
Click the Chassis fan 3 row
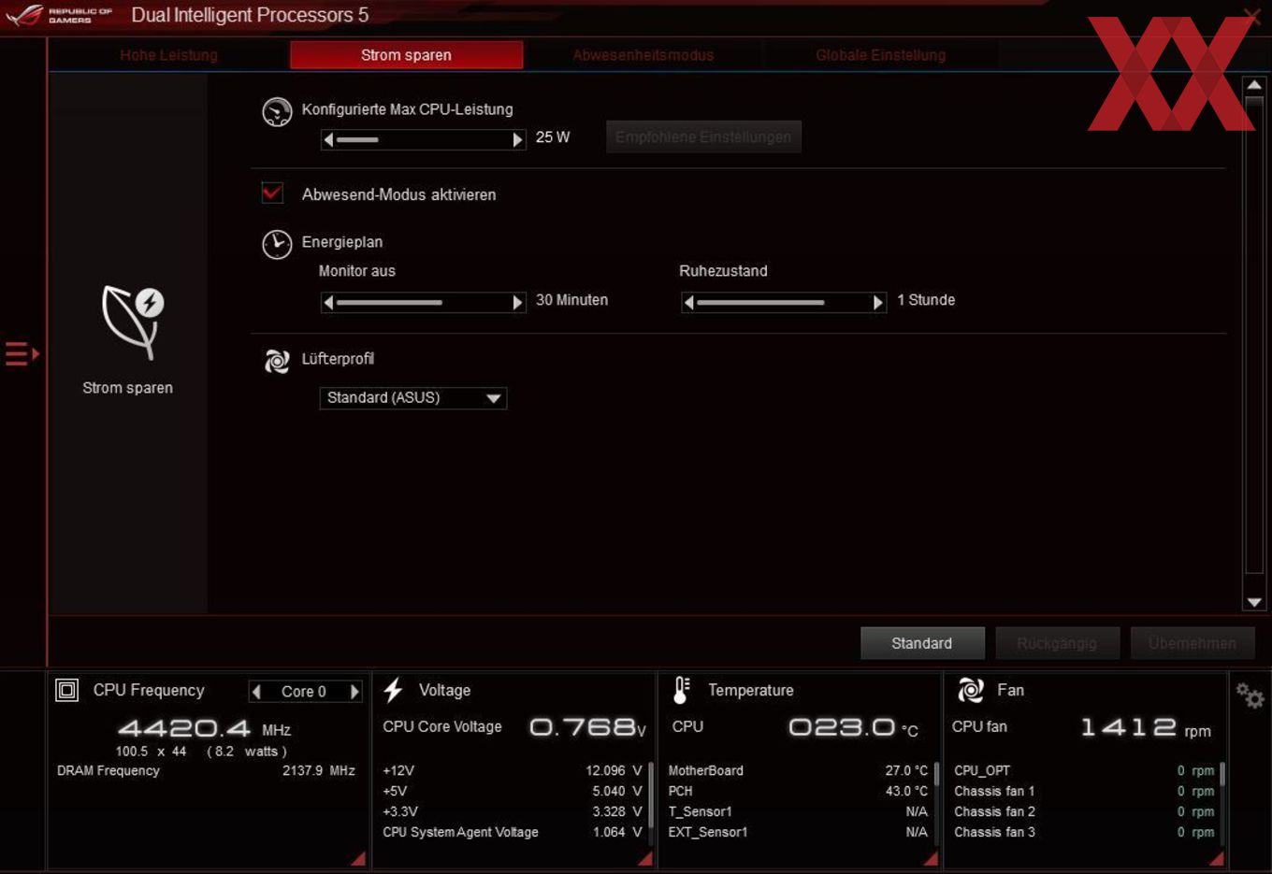click(x=1084, y=832)
